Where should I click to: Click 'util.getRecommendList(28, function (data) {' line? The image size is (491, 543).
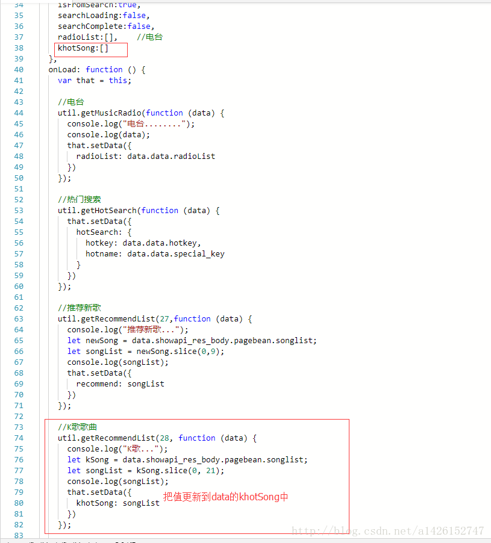[x=157, y=438]
